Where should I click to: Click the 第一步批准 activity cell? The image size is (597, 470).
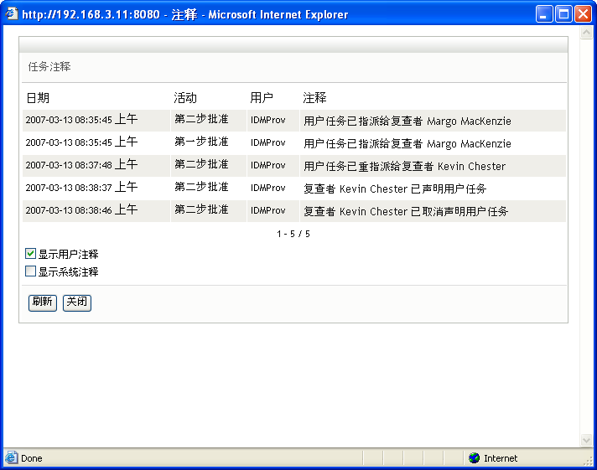201,142
